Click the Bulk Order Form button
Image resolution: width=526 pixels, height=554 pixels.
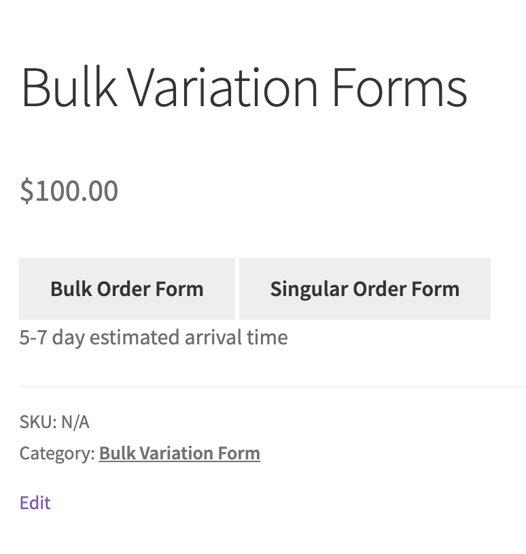click(127, 289)
